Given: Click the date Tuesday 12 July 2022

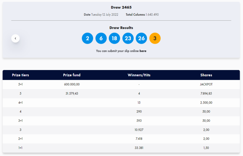Looking at the screenshot, I should point(104,15).
